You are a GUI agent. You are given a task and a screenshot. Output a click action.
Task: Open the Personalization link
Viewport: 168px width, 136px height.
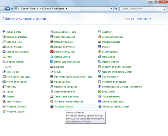[110, 77]
